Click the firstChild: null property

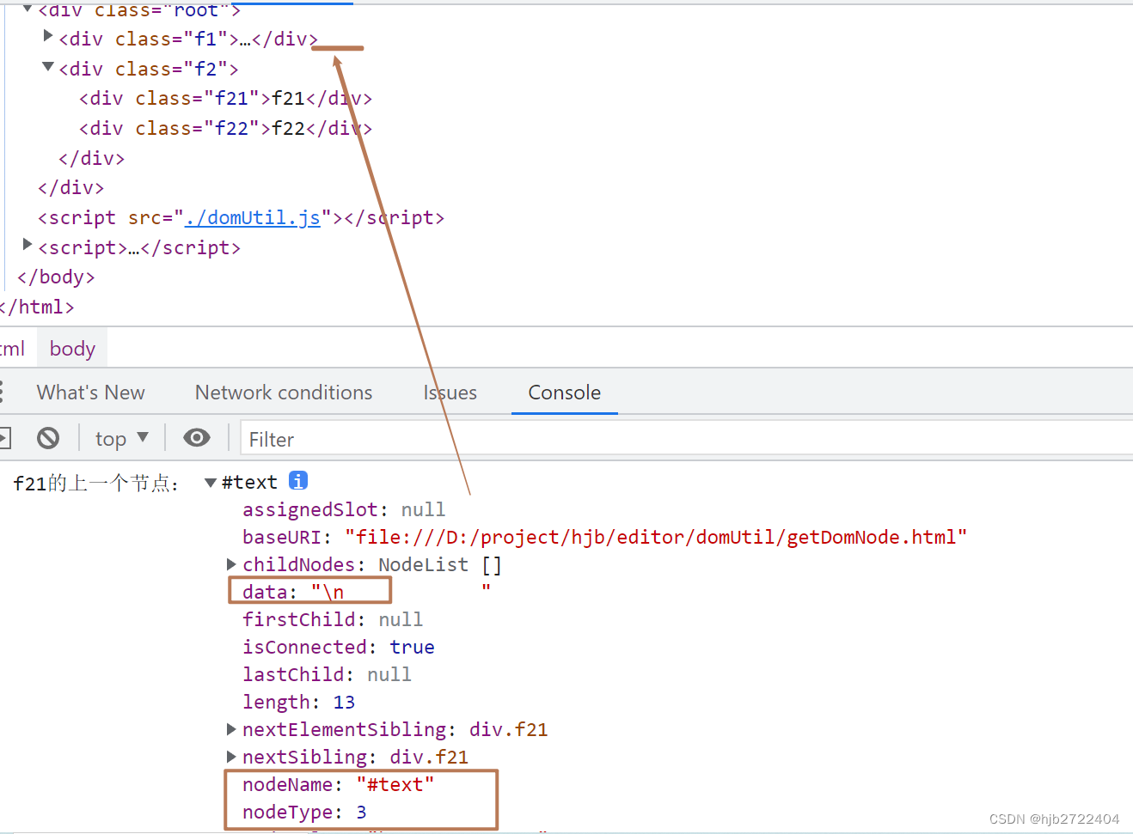click(x=333, y=620)
